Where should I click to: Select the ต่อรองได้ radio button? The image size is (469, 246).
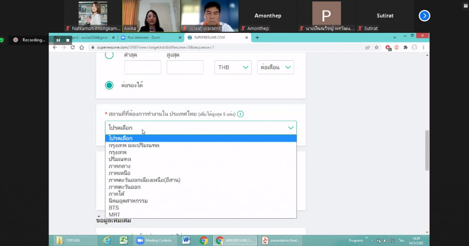(109, 85)
